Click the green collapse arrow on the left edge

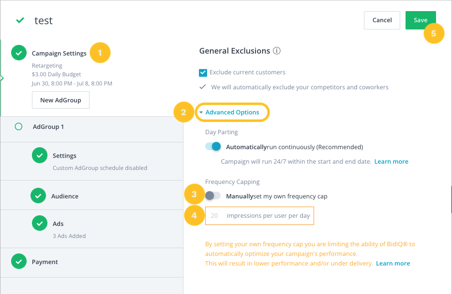[2, 77]
